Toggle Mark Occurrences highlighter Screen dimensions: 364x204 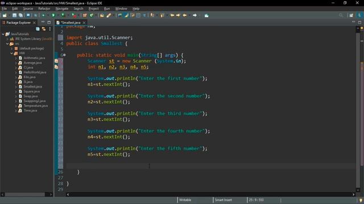[126, 15]
